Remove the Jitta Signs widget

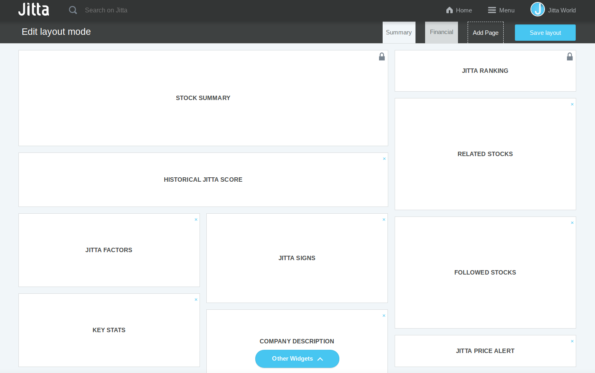click(x=384, y=220)
